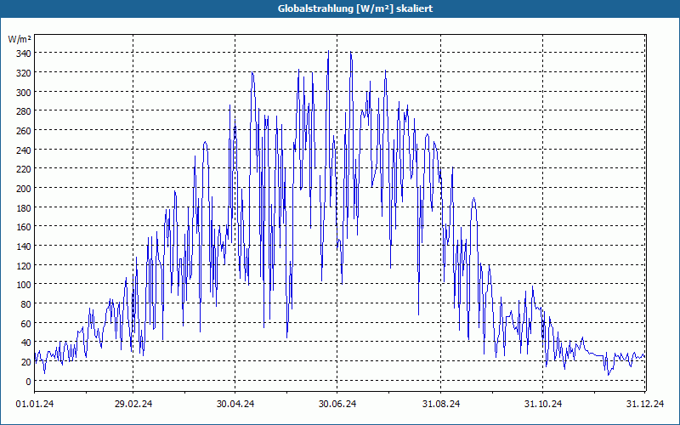Click the 240 y-axis value
This screenshot has width=680, height=425.
24,150
